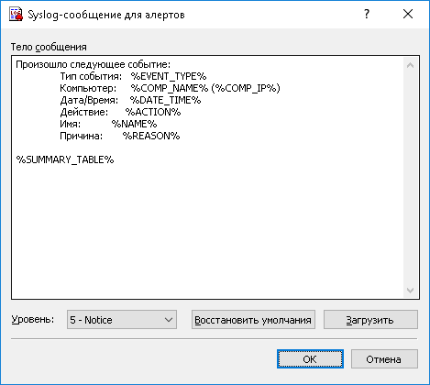Click the Восстановить умолчания button
430x385 pixels.
[253, 320]
